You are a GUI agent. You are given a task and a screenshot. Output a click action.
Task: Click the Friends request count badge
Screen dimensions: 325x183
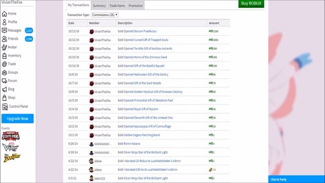point(29,39)
